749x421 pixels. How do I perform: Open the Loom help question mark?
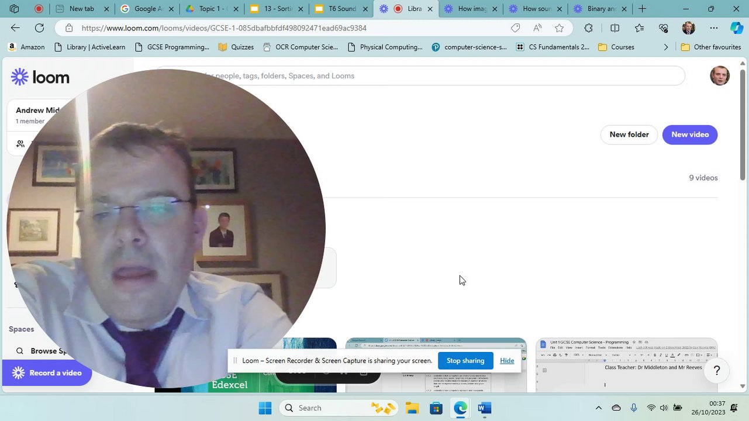point(717,371)
